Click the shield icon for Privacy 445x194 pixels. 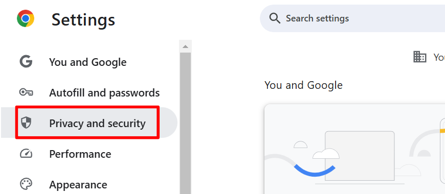click(26, 123)
